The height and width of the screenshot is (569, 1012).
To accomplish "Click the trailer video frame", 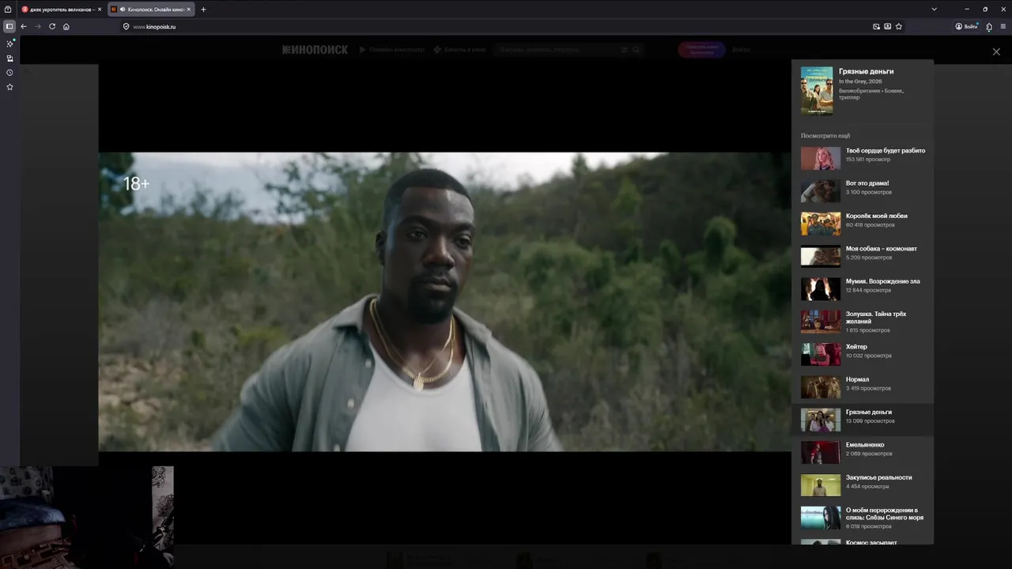I will pos(444,302).
